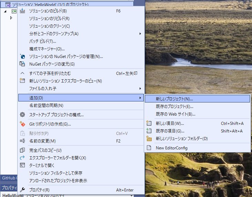
Task: Choose 新しいソリューション エクスプローラーのビュー(N)
Action: [x=81, y=81]
